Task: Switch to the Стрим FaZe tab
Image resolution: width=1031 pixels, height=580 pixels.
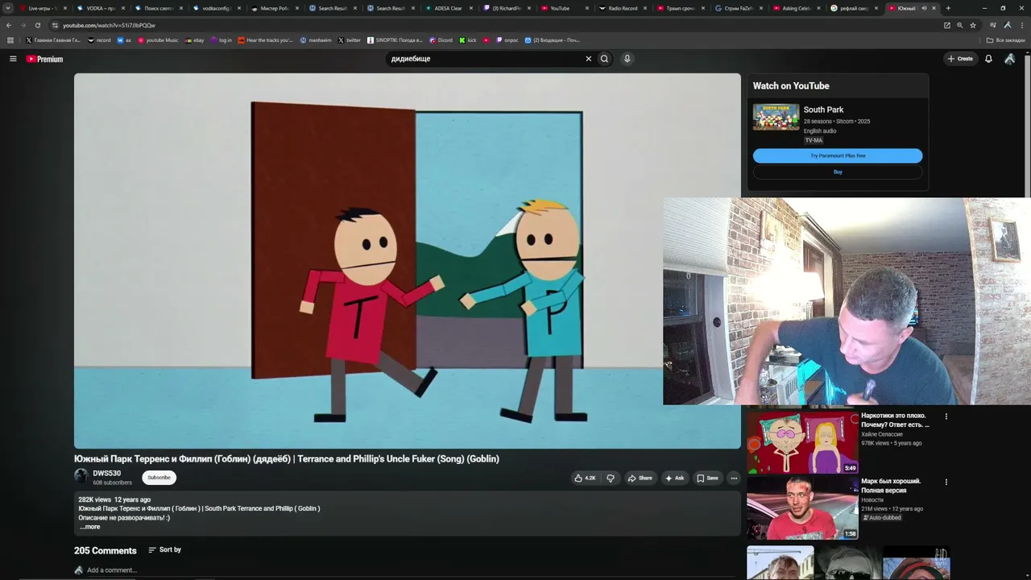Action: coord(738,8)
